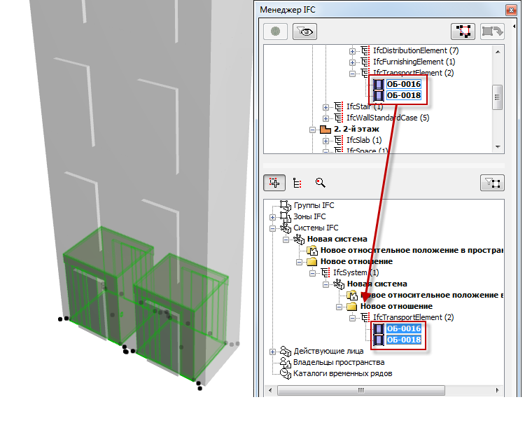Select highlighted ОБ-0016 in lower tree
This screenshot has width=525, height=430.
(403, 329)
